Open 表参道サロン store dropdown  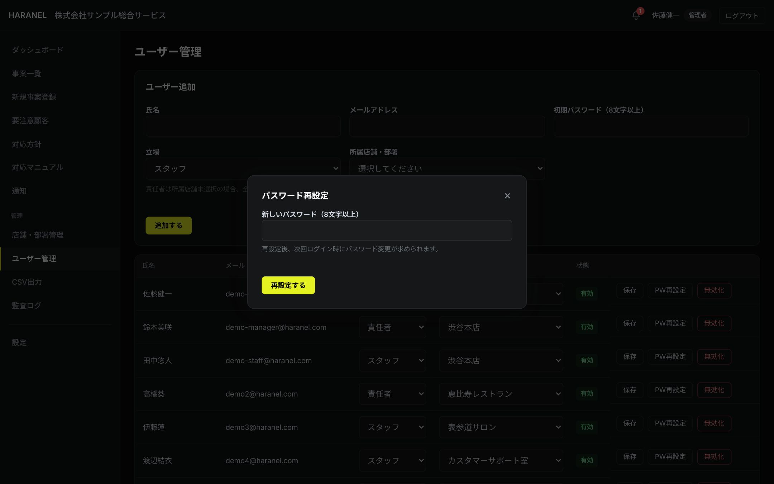[501, 427]
